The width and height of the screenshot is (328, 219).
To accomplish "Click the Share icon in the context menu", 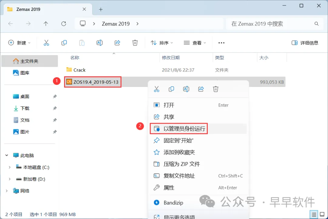I will coord(201,89).
